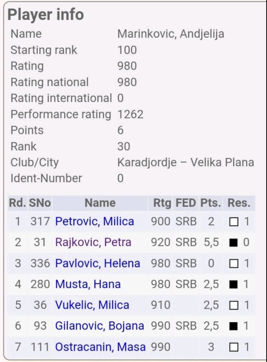Image resolution: width=267 pixels, height=362 pixels.
Task: Open Gilanovic, Bojana player link
Action: [99, 326]
